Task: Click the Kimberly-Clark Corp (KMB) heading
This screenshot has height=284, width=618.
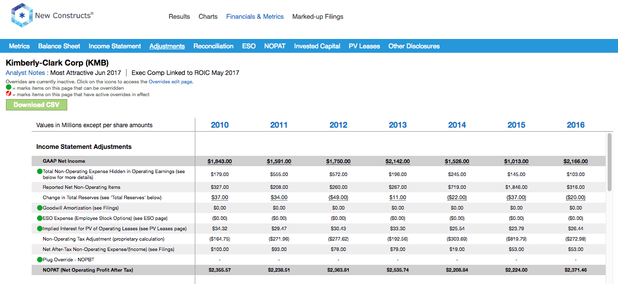Action: click(x=57, y=63)
